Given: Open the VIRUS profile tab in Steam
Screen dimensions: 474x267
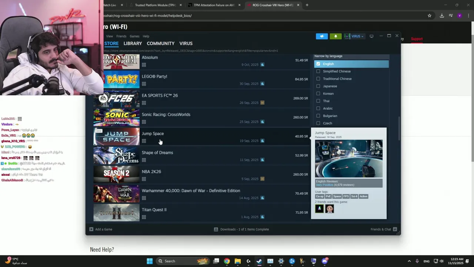Looking at the screenshot, I should (186, 43).
